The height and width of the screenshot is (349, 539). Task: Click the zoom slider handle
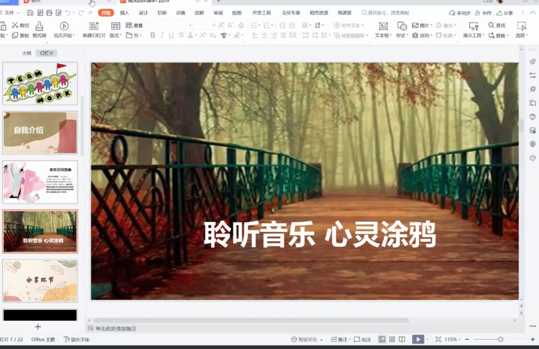coord(501,340)
